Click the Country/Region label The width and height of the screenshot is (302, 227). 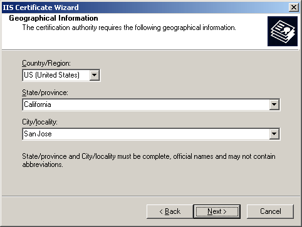point(46,63)
